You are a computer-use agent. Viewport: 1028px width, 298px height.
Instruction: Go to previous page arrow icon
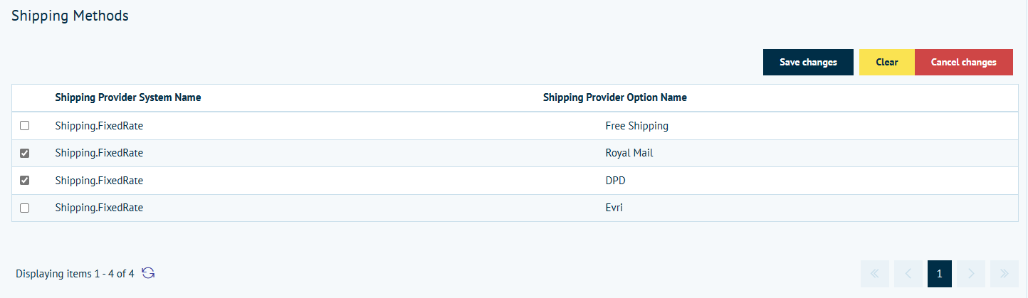click(x=908, y=274)
